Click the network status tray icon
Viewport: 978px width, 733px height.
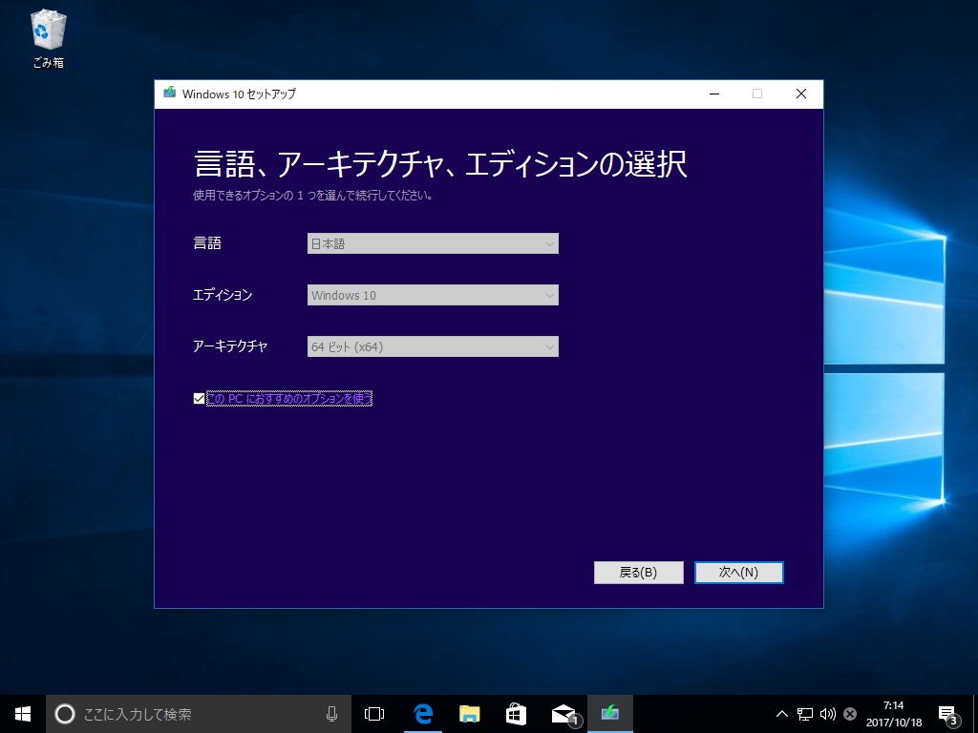[x=804, y=714]
